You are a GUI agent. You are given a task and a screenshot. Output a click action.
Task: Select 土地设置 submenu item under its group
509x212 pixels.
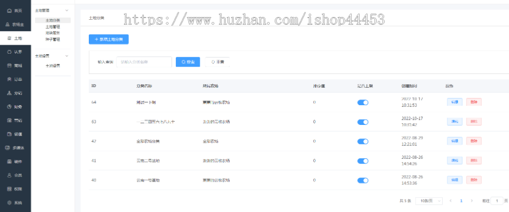coord(53,66)
